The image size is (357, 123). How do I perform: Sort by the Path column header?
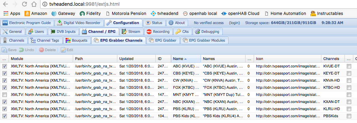pos(95,59)
